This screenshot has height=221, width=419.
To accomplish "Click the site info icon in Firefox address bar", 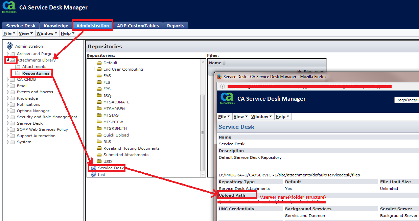I will coord(223,86).
